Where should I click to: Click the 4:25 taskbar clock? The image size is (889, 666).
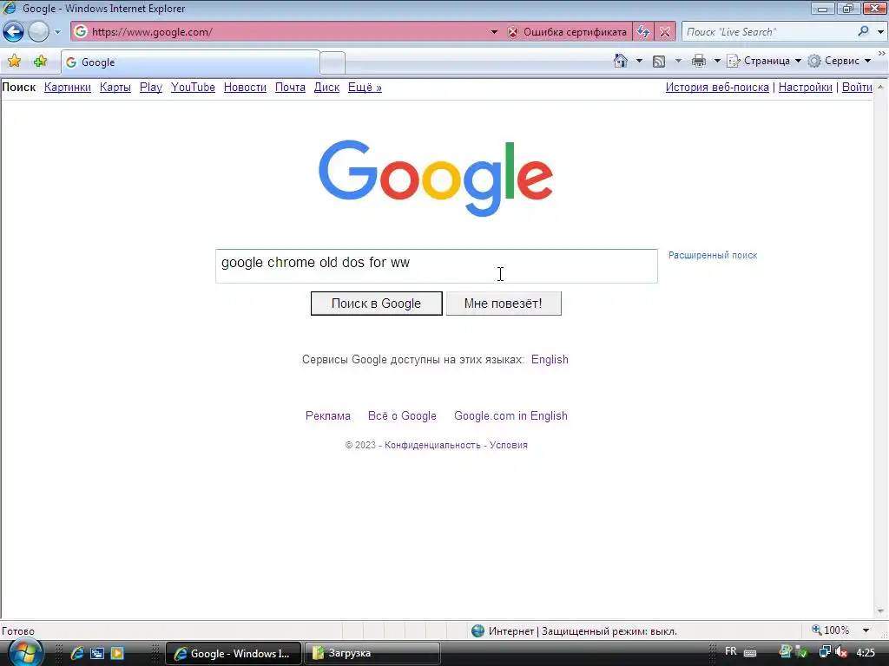tap(866, 653)
